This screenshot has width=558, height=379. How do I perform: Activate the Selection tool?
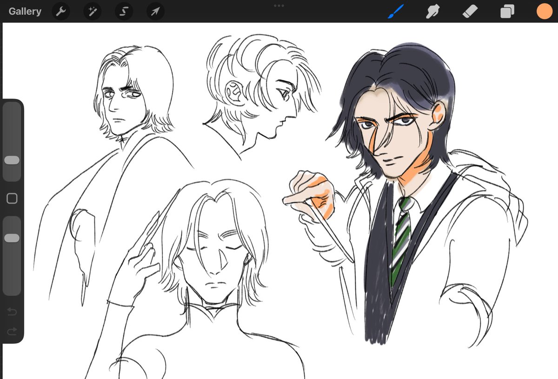click(123, 11)
